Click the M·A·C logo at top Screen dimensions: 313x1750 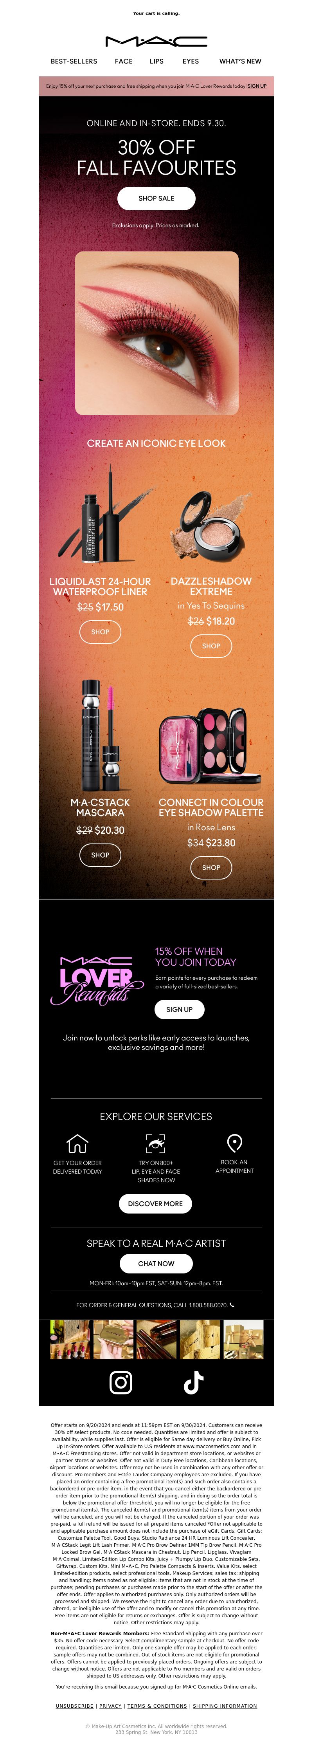click(156, 41)
